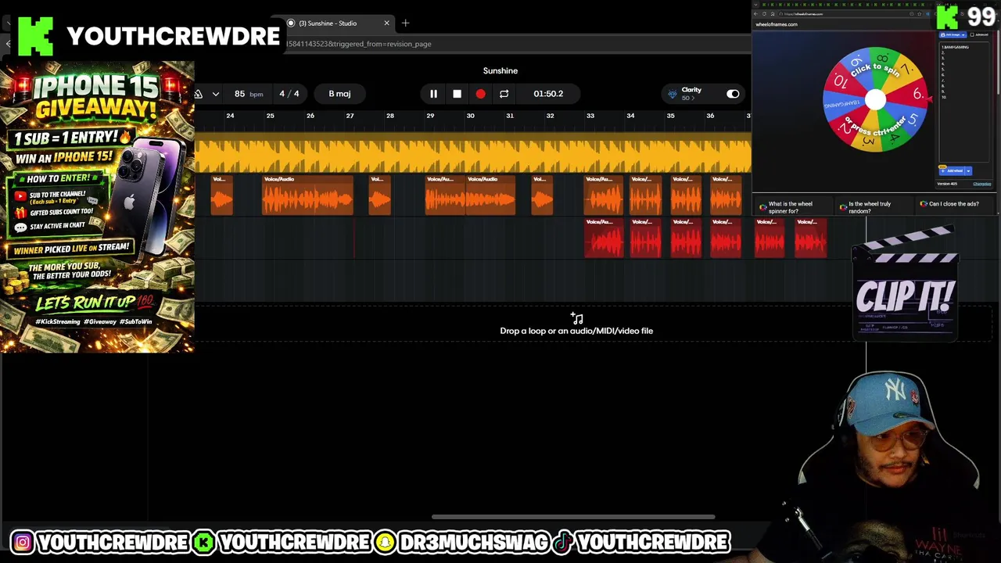Pause playback in the Studio transport
Screen dimensions: 1001x563
(x=433, y=94)
